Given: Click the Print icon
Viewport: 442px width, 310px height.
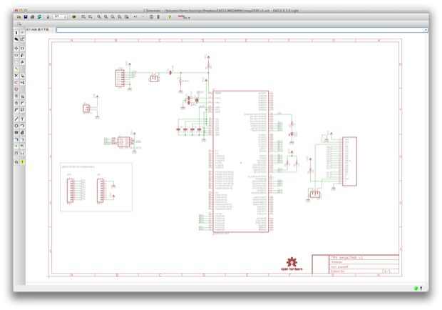Looking at the screenshot, I should (x=32, y=17).
